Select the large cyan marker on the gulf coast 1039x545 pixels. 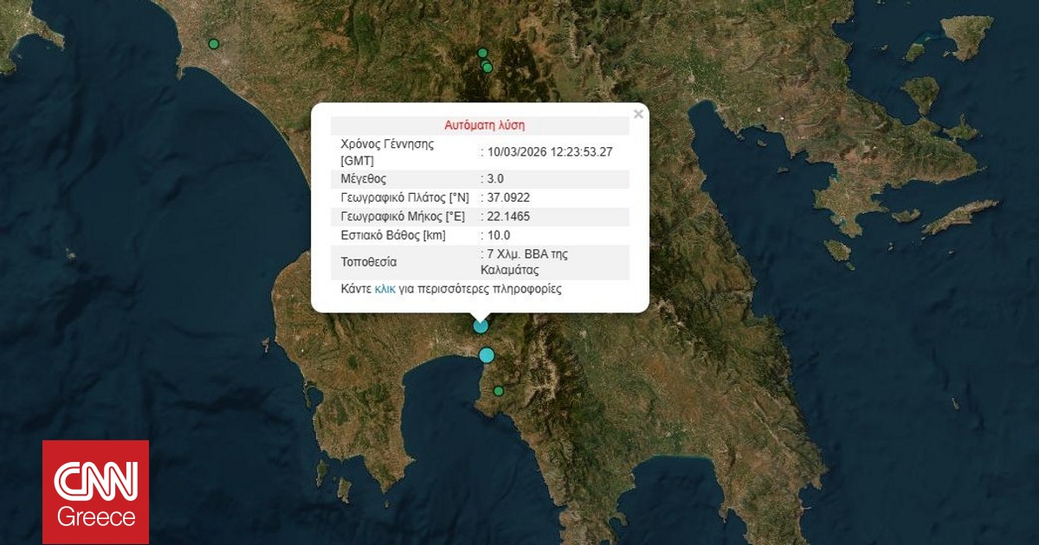(x=487, y=355)
